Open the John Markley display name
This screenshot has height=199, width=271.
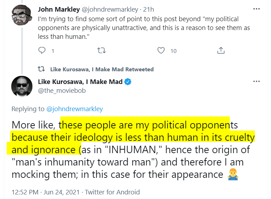pos(59,9)
